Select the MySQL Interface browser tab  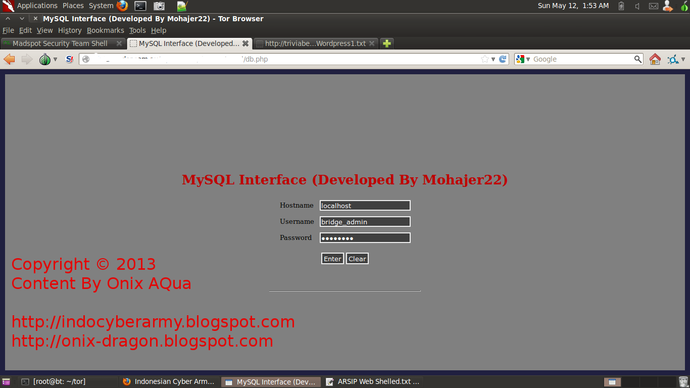pyautogui.click(x=189, y=43)
